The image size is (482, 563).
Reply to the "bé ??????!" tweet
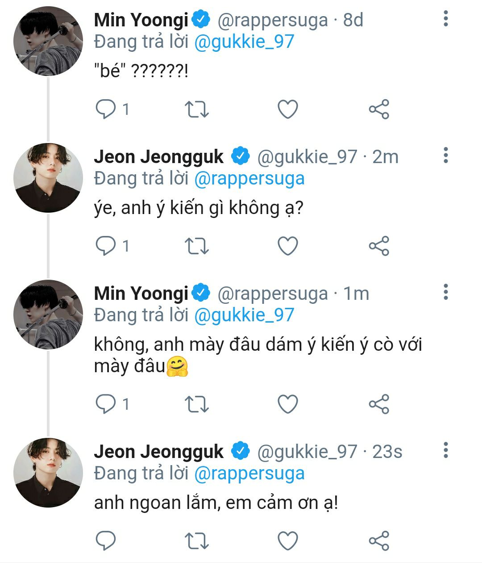point(106,109)
